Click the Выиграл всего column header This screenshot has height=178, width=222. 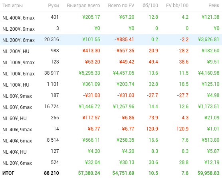[x=83, y=6]
